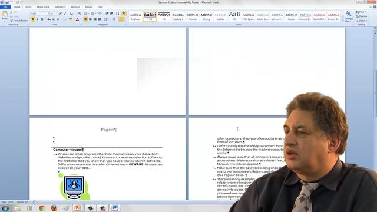The height and width of the screenshot is (212, 377).
Task: Apply the Heading 1 style
Action: coord(178,16)
